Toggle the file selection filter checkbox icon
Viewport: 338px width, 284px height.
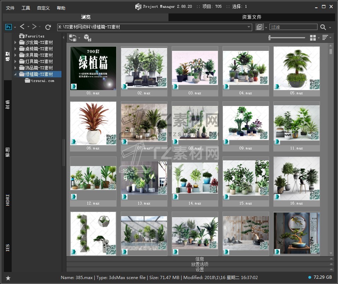point(260,27)
